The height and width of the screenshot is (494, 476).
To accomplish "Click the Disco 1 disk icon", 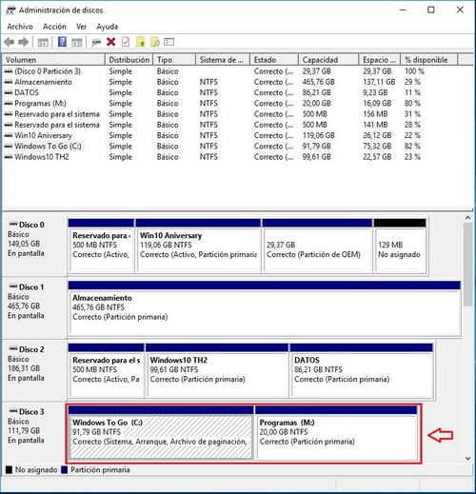I will coord(13,287).
